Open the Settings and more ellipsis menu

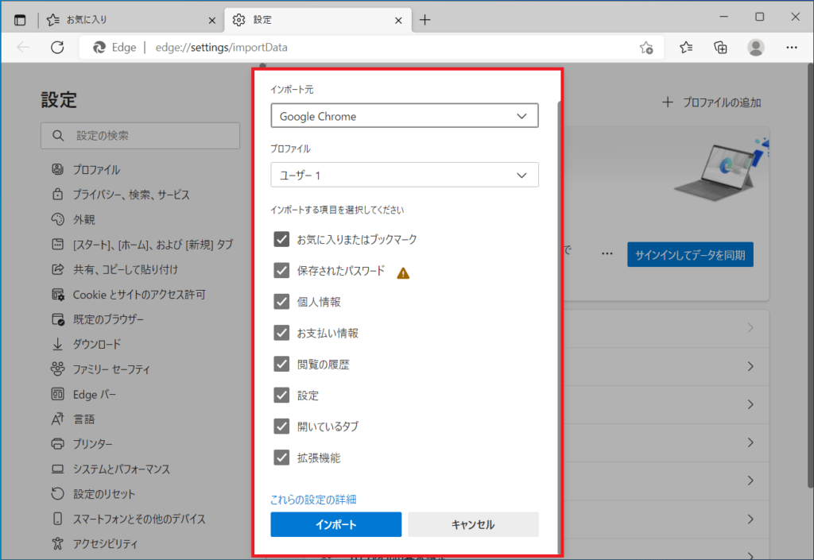(x=792, y=48)
